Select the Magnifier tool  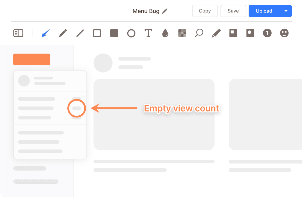click(x=199, y=33)
